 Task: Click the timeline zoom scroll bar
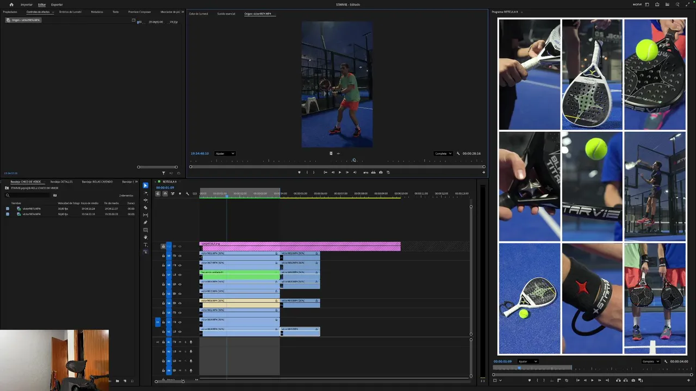170,381
